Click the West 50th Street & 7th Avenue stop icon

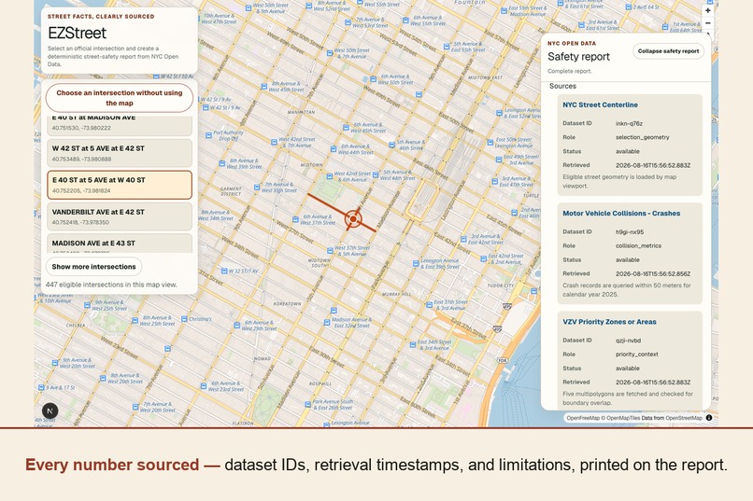coord(330,53)
